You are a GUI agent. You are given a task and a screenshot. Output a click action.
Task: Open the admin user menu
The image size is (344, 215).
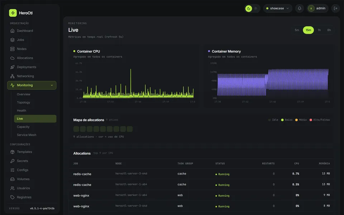point(317,8)
